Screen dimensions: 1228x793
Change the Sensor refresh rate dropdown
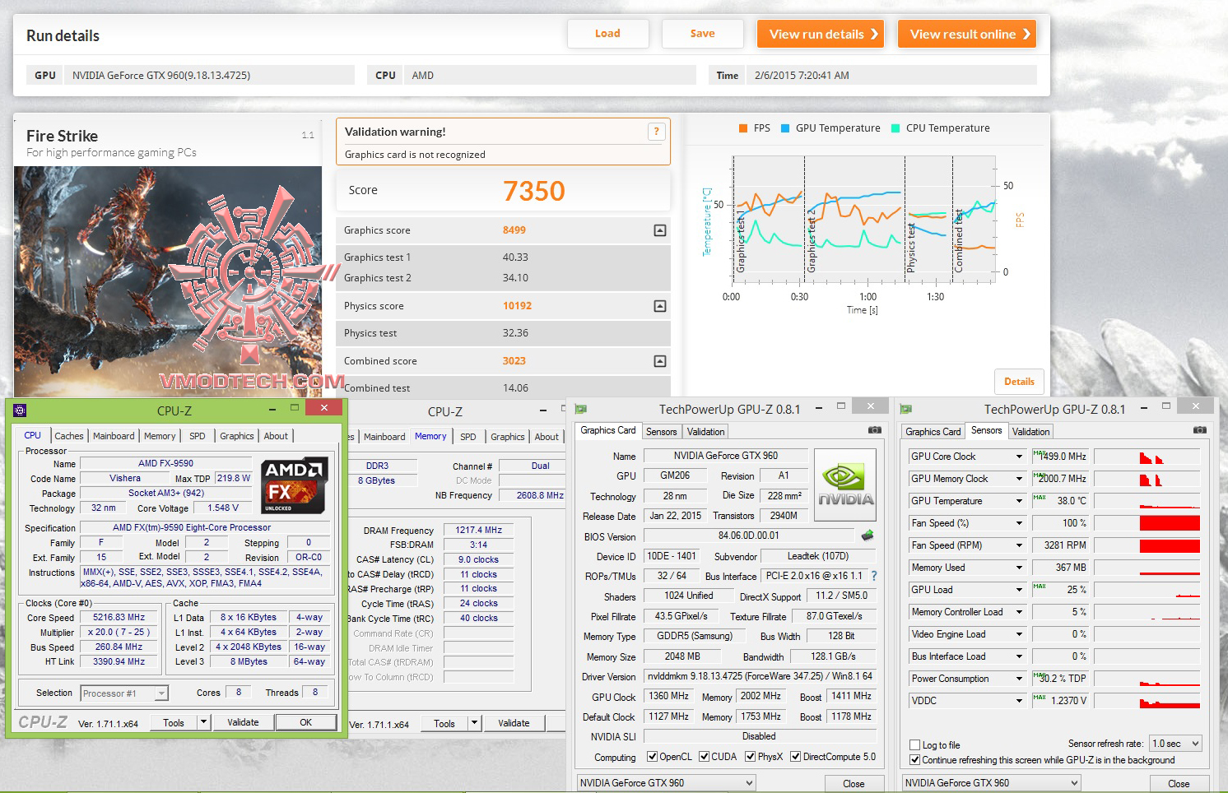(x=1175, y=744)
